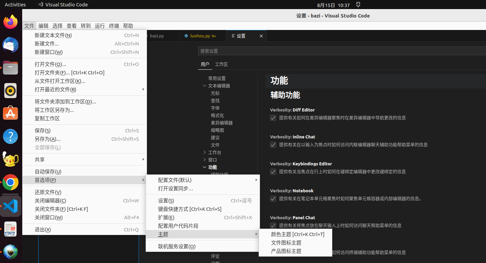Screen dimensions: 486x263
Task: Enable 自动保存 menu item
Action: point(84,172)
